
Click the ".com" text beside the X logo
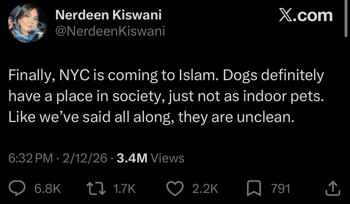(x=315, y=16)
